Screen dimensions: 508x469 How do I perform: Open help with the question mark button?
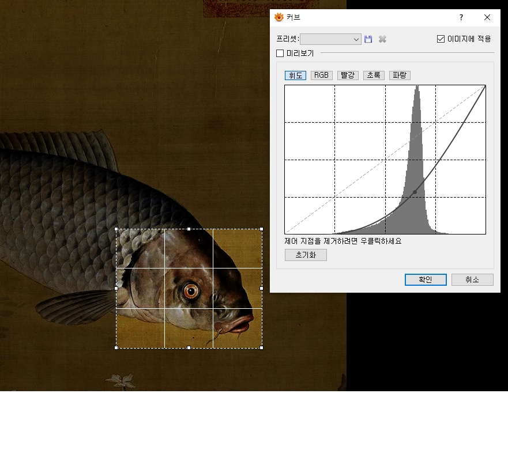(461, 17)
